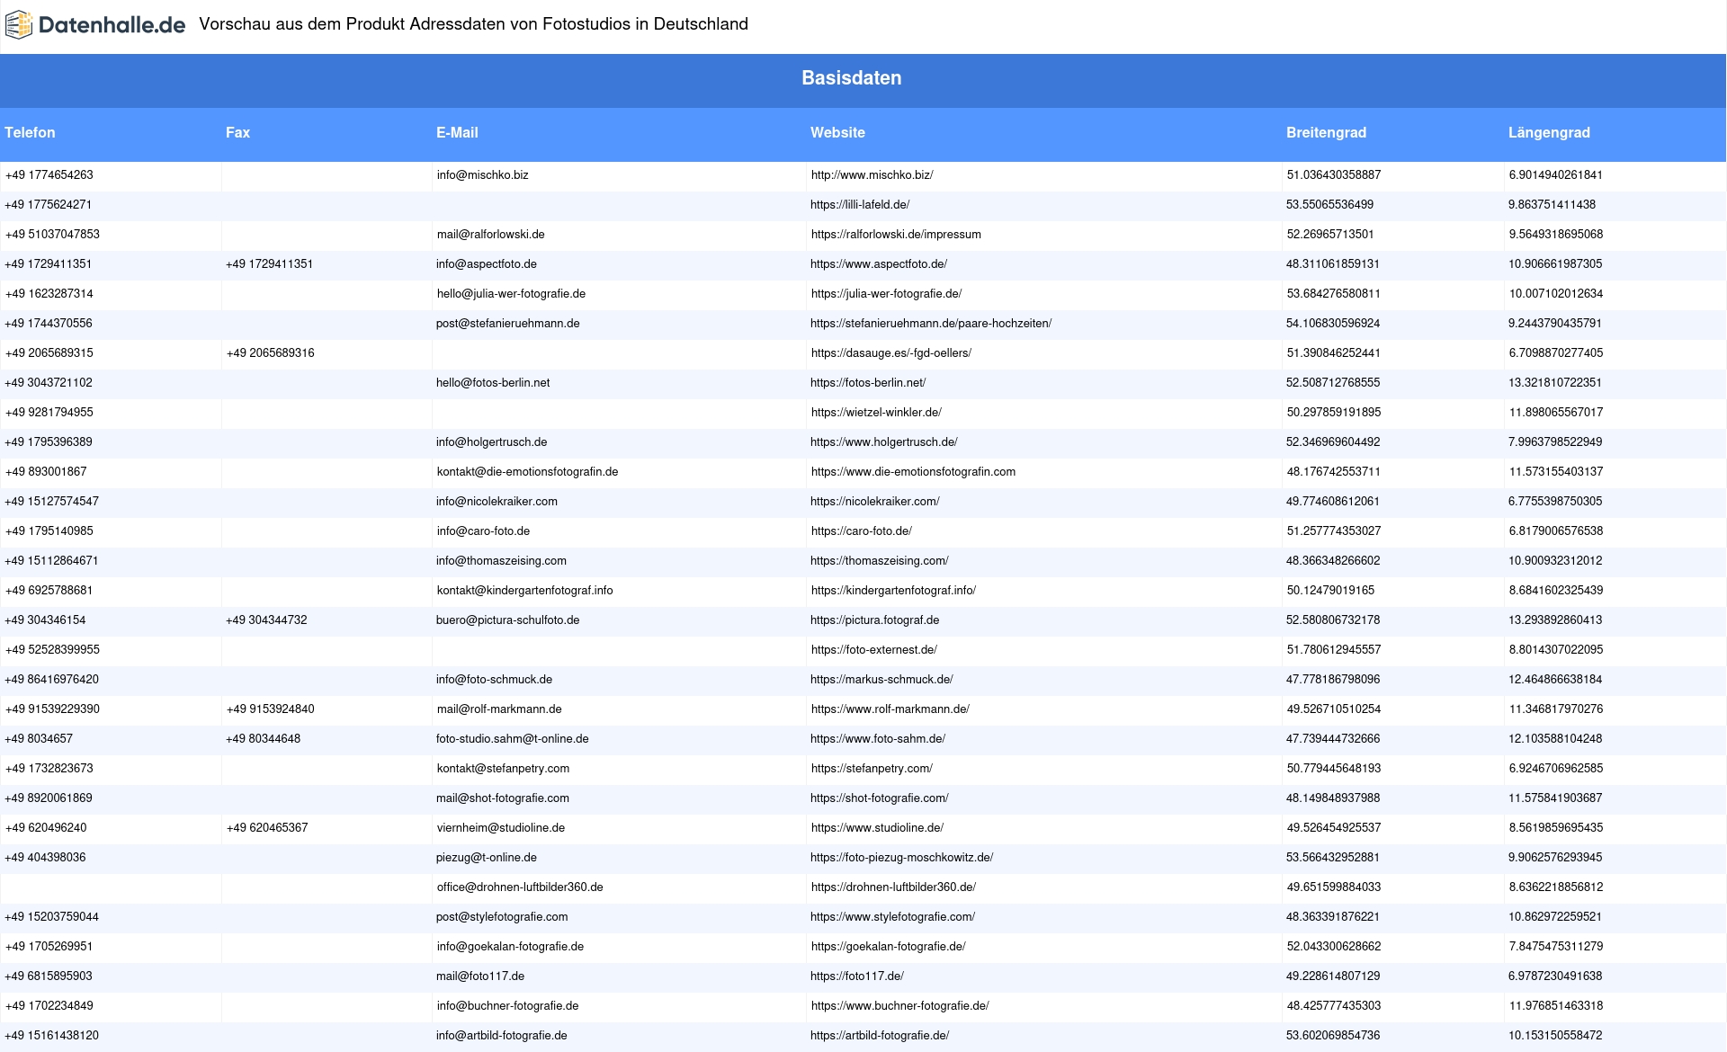Select email mail@foto117.de

pyautogui.click(x=480, y=976)
